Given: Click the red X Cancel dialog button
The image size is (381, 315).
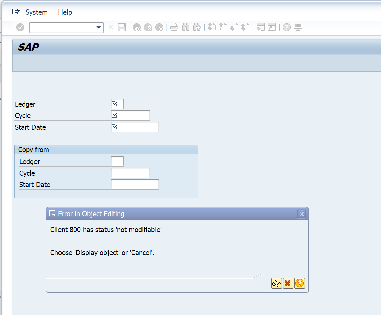Looking at the screenshot, I should click(x=288, y=284).
